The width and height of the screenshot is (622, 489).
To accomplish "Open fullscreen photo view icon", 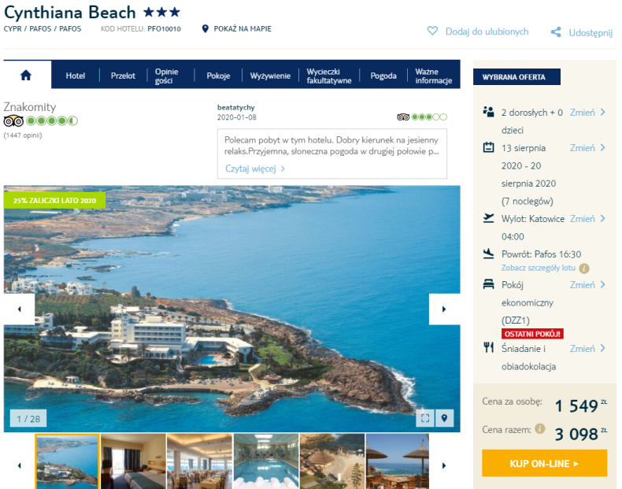I will click(x=425, y=418).
